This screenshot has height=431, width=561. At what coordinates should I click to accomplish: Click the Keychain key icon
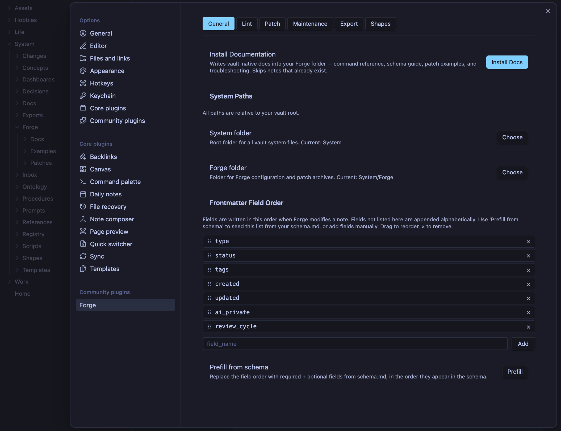coord(83,96)
